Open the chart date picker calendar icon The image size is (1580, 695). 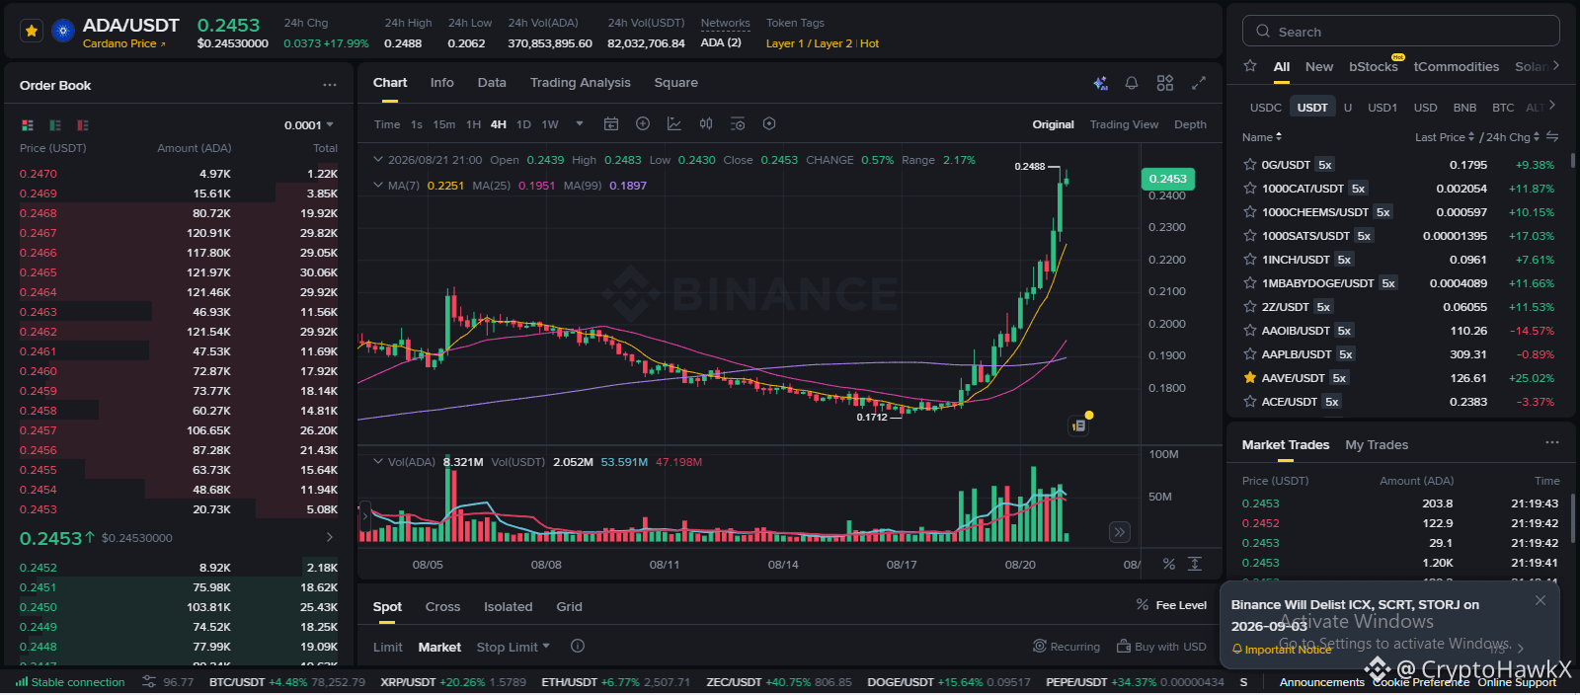(x=611, y=124)
